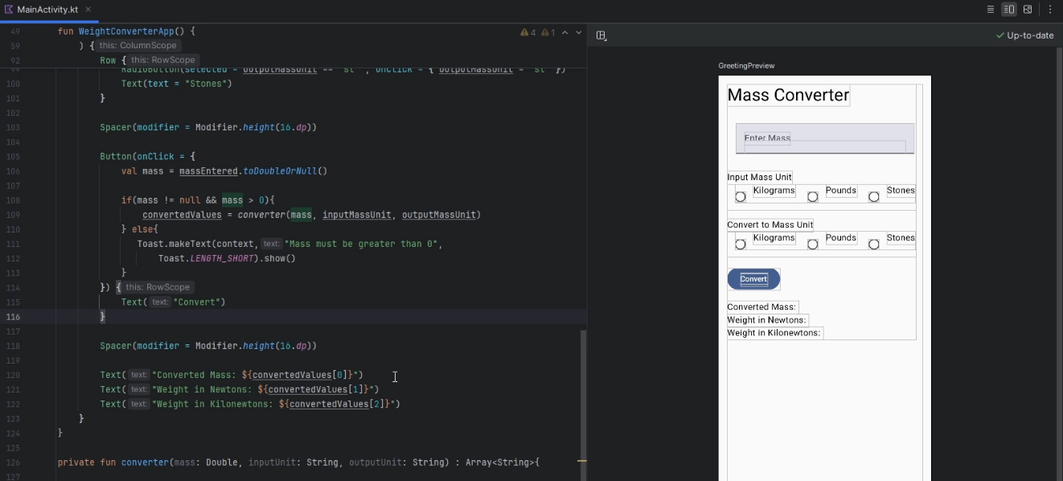
Task: Click the 1 weak warning indicator
Action: 548,33
